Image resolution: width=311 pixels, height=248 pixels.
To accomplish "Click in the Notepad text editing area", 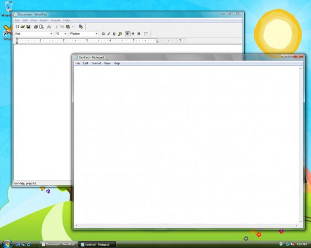I will tap(187, 145).
